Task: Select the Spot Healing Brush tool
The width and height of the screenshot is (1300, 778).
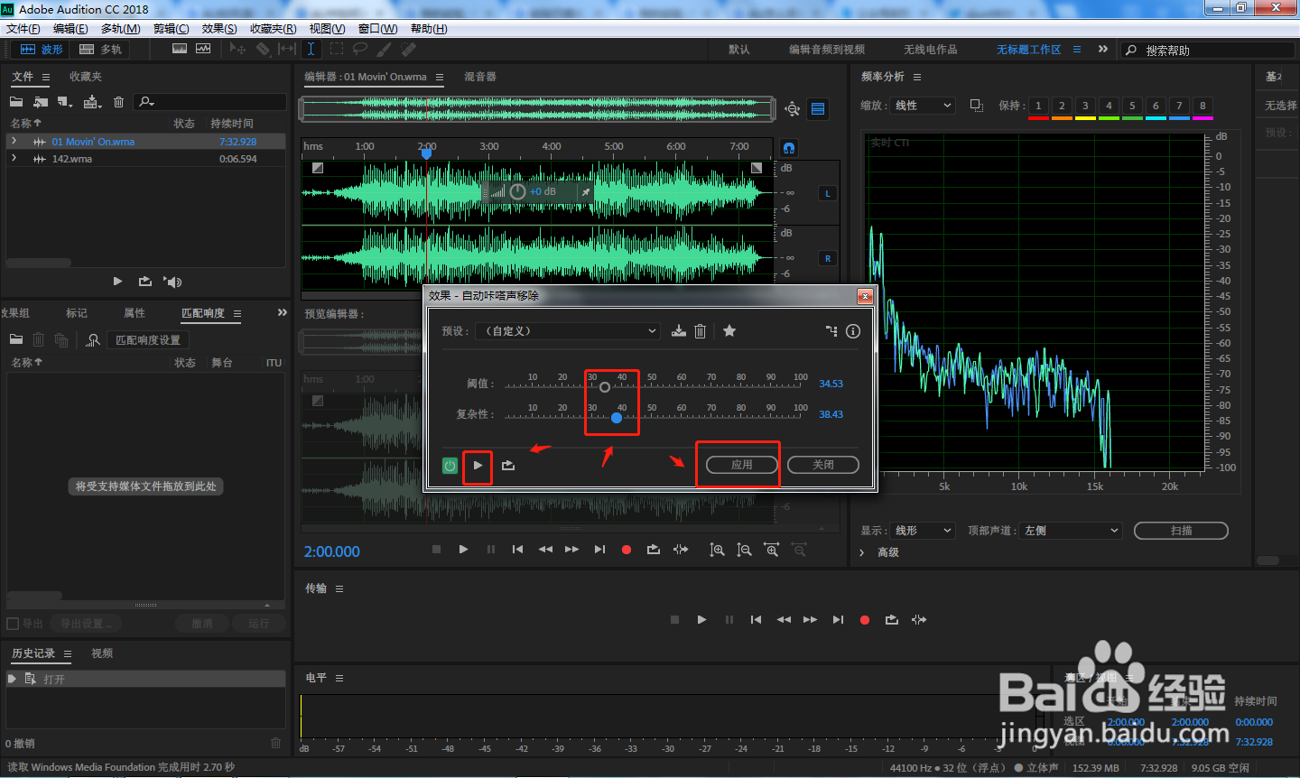Action: coord(409,49)
